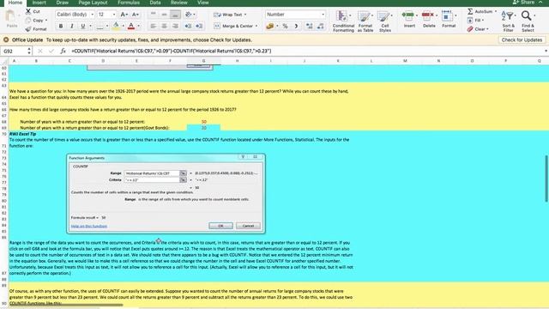Viewport: 549px width, 309px height.
Task: Toggle bold formatting
Action: (x=61, y=26)
